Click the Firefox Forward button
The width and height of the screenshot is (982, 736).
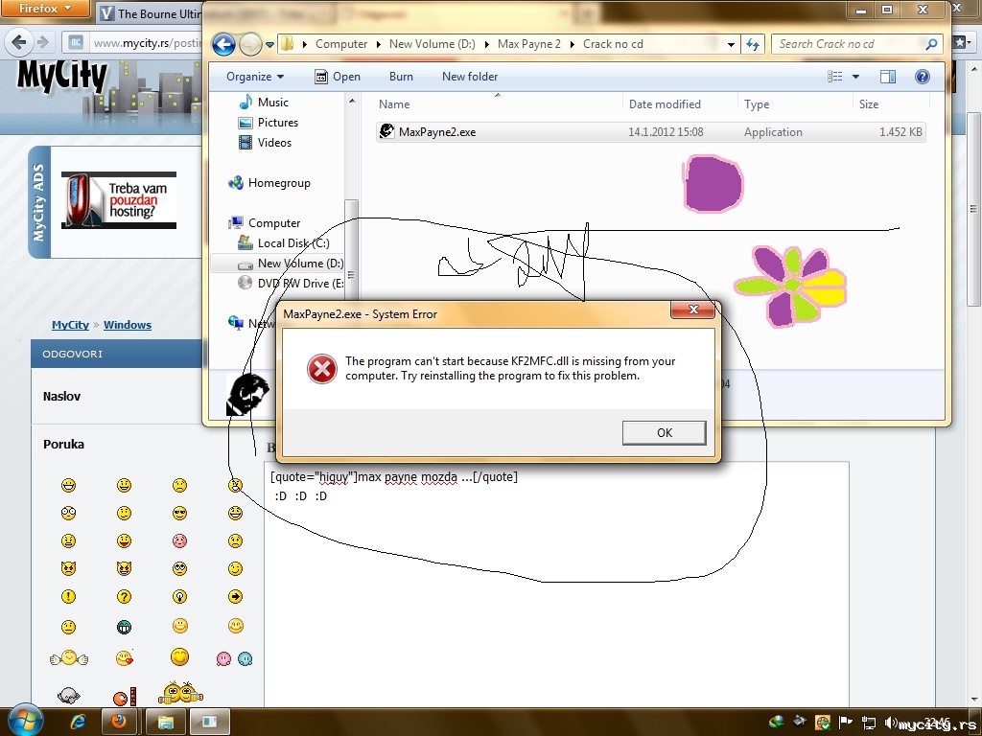click(42, 42)
